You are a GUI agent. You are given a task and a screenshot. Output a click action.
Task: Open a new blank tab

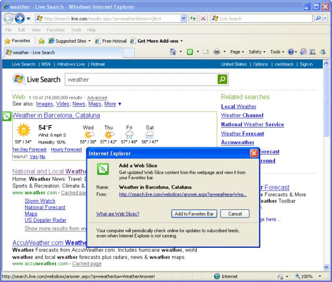(x=129, y=53)
